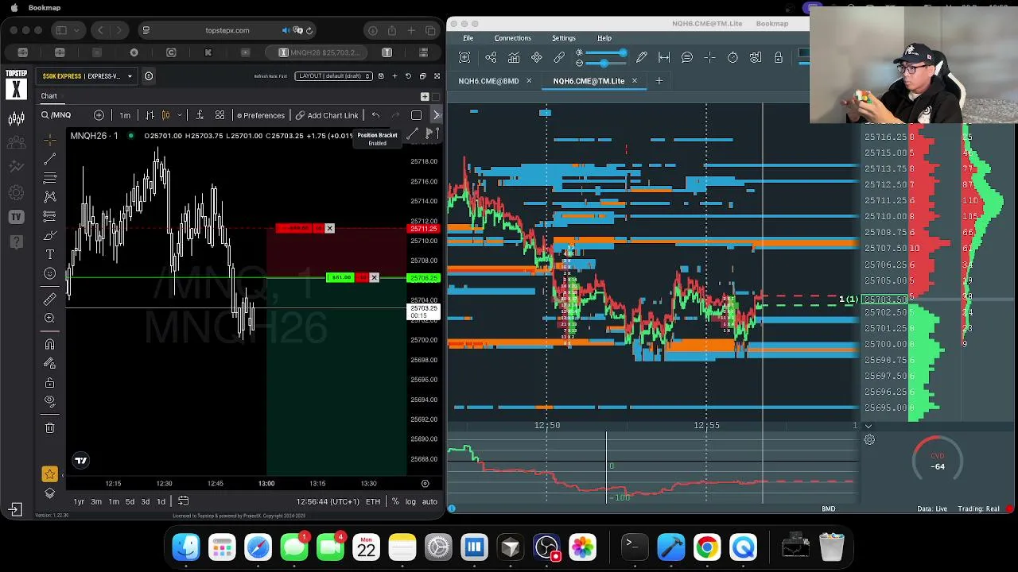Select the 5d time range

click(130, 501)
